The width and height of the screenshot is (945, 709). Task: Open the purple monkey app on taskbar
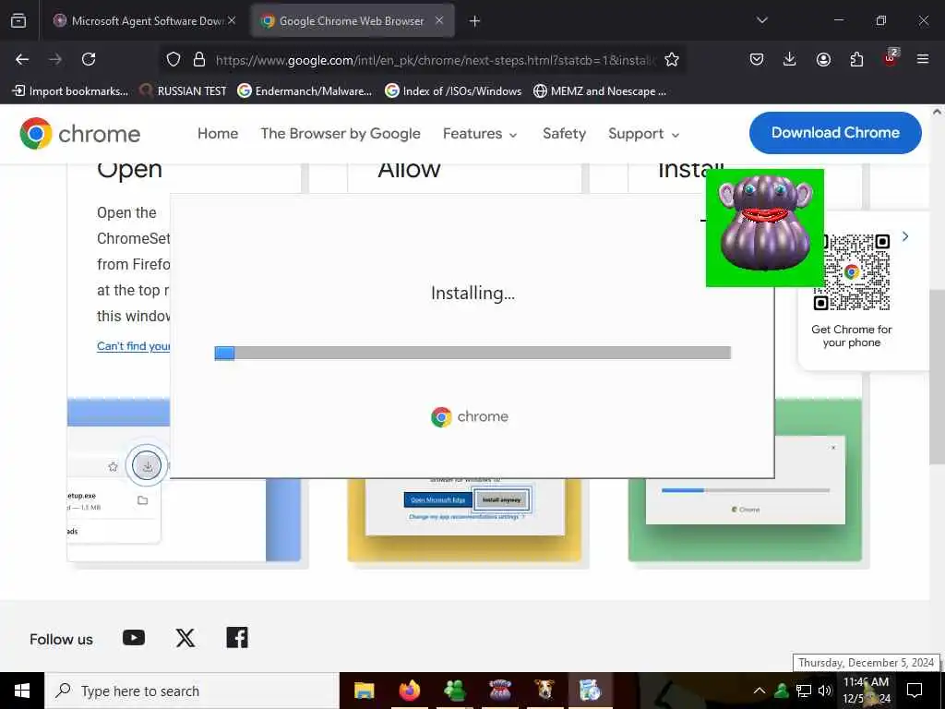tap(499, 691)
